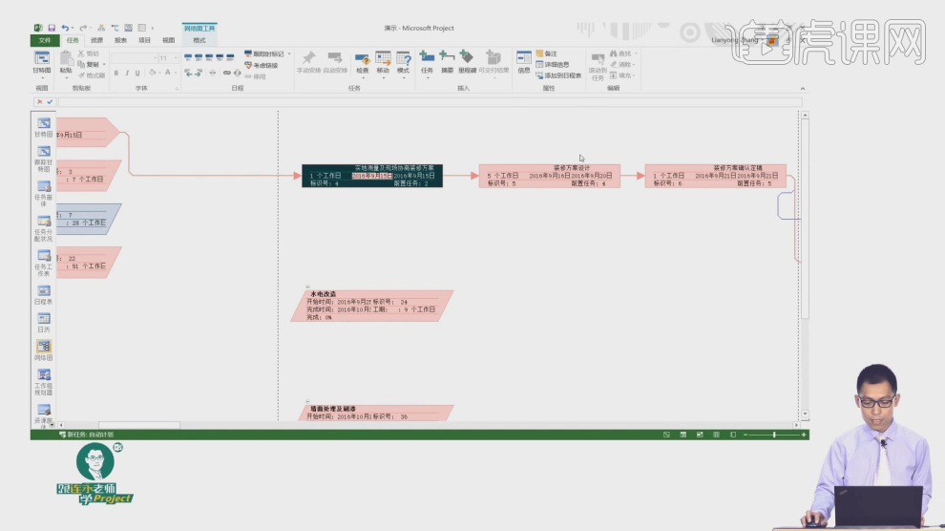Insert a 摘要 summary task
The height and width of the screenshot is (531, 945).
[447, 63]
